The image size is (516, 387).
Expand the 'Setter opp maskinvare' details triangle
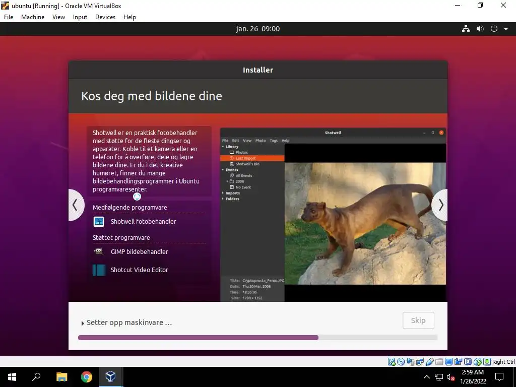[83, 323]
